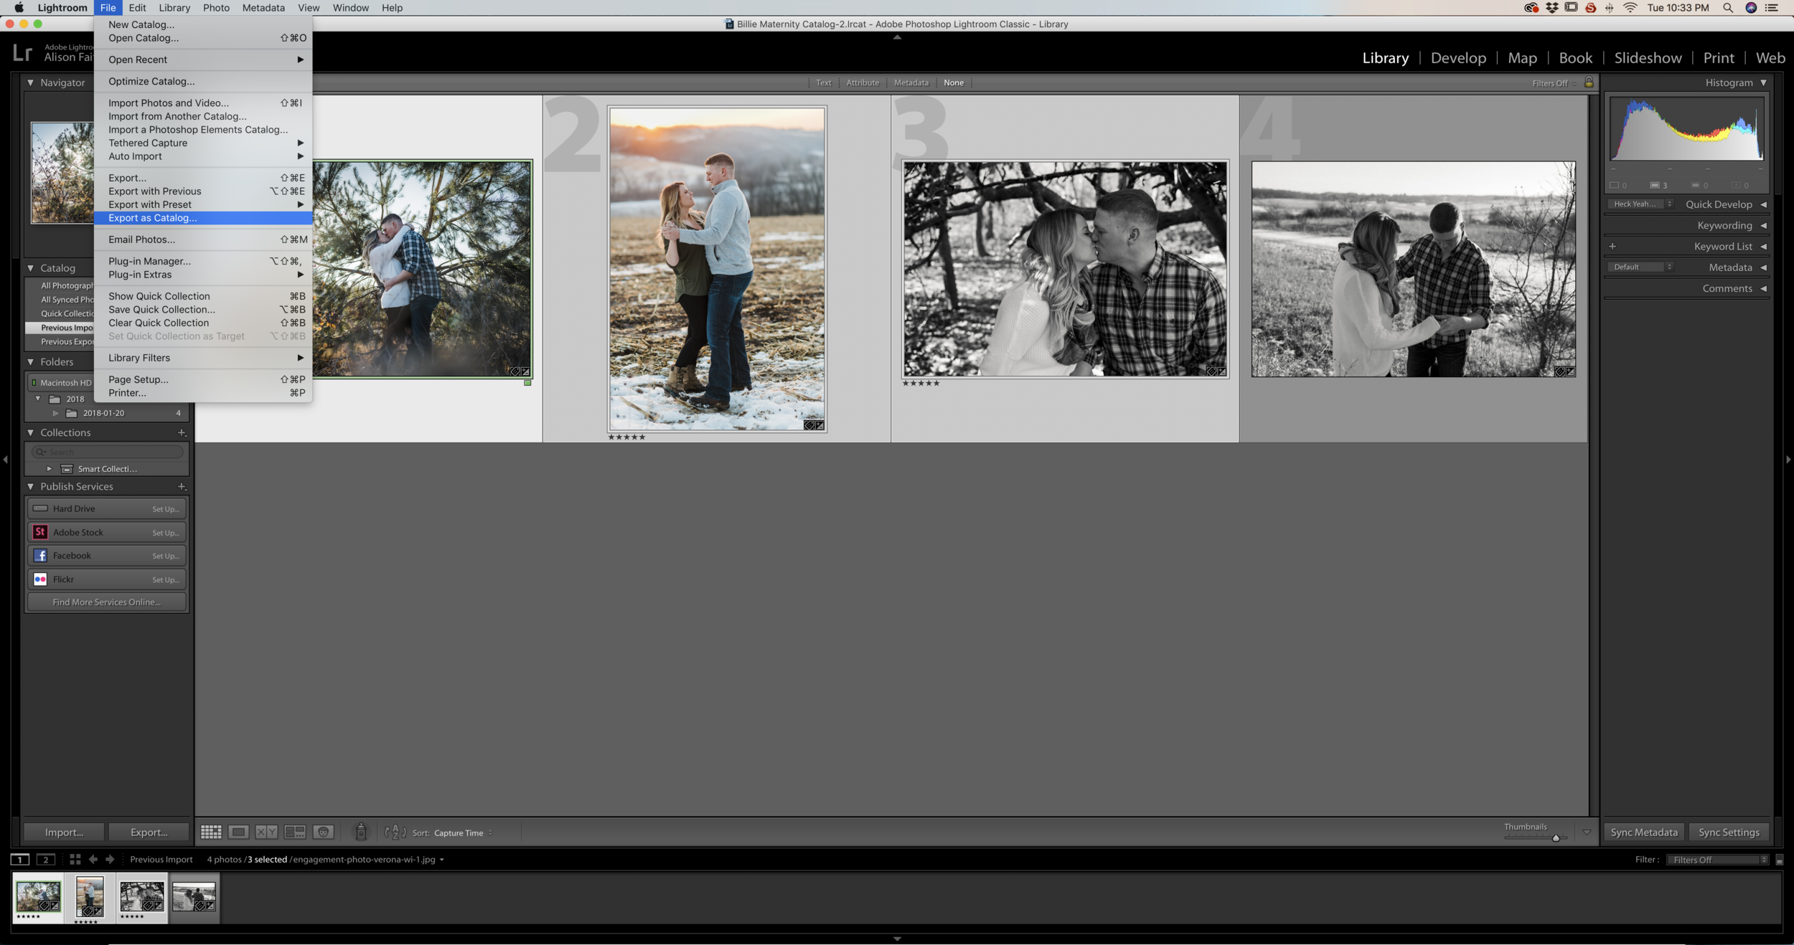Adjust the Thumbnails size slider
Screen dimensions: 1794x945
(x=1556, y=837)
